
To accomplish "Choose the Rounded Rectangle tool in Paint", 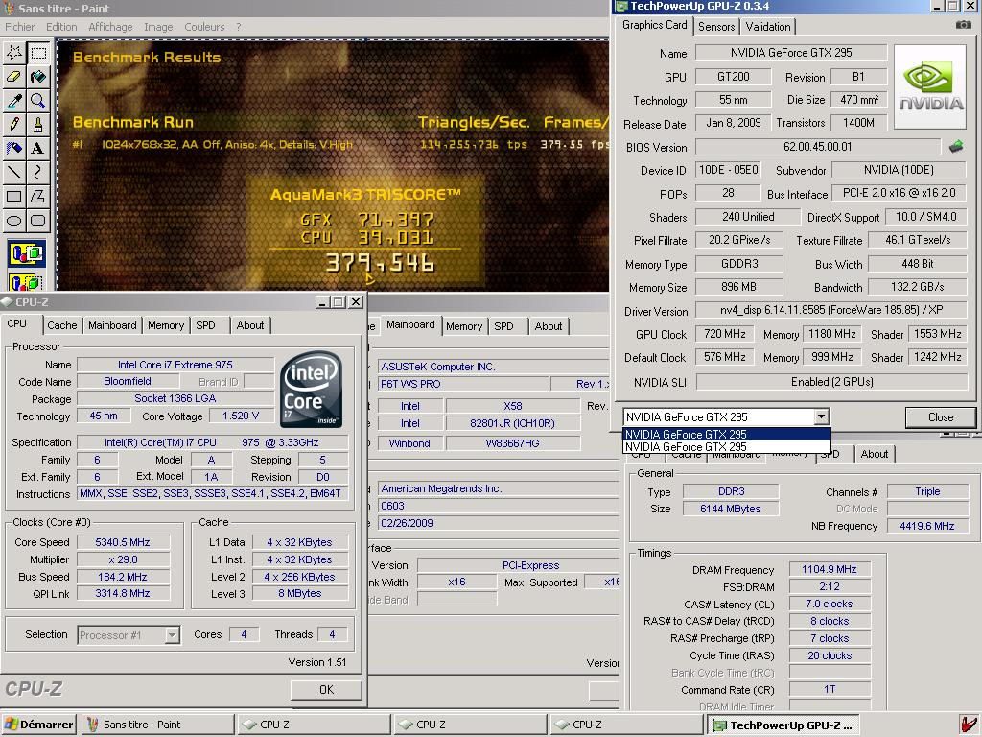I will pyautogui.click(x=38, y=220).
